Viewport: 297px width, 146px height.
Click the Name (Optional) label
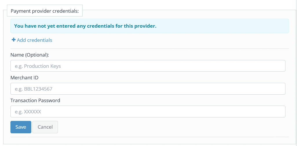pos(30,55)
